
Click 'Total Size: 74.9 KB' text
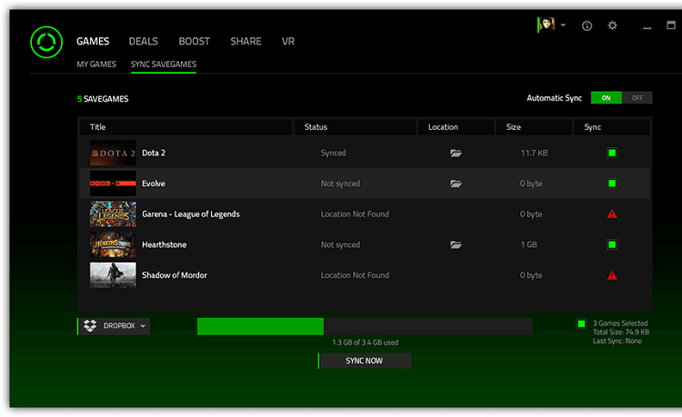[x=621, y=333]
